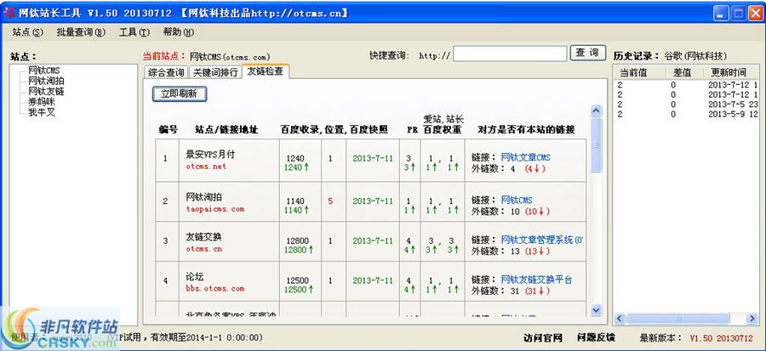766x351 pixels.
Task: Open the 批量查询(B) menu
Action: tap(81, 32)
